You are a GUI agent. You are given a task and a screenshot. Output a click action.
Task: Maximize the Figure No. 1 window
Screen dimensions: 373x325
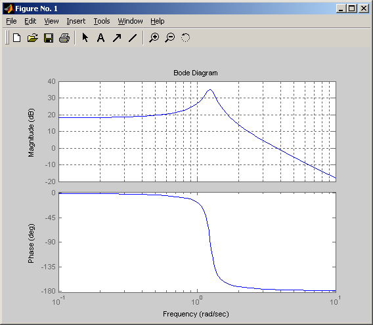(351, 9)
